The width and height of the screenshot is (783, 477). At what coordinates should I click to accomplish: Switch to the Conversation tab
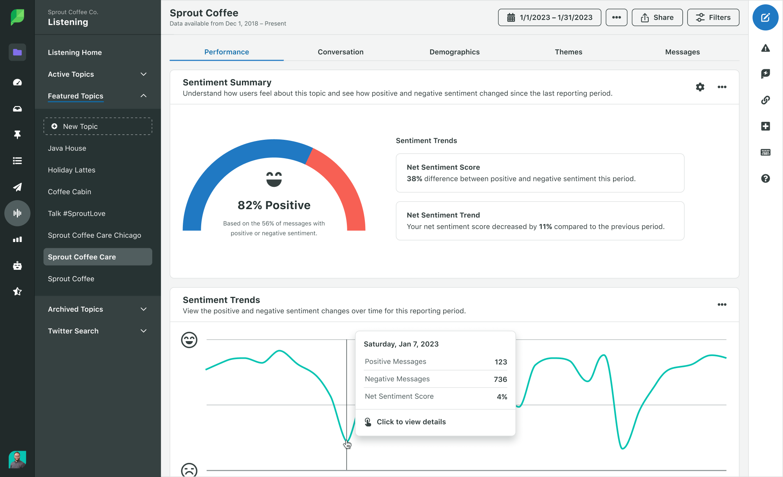point(340,51)
